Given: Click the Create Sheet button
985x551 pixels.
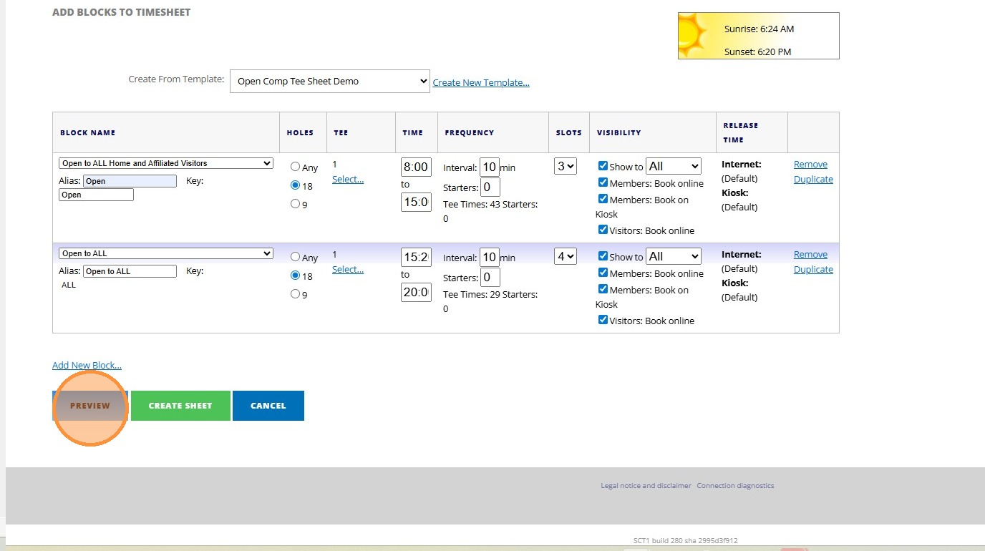Looking at the screenshot, I should (x=180, y=406).
